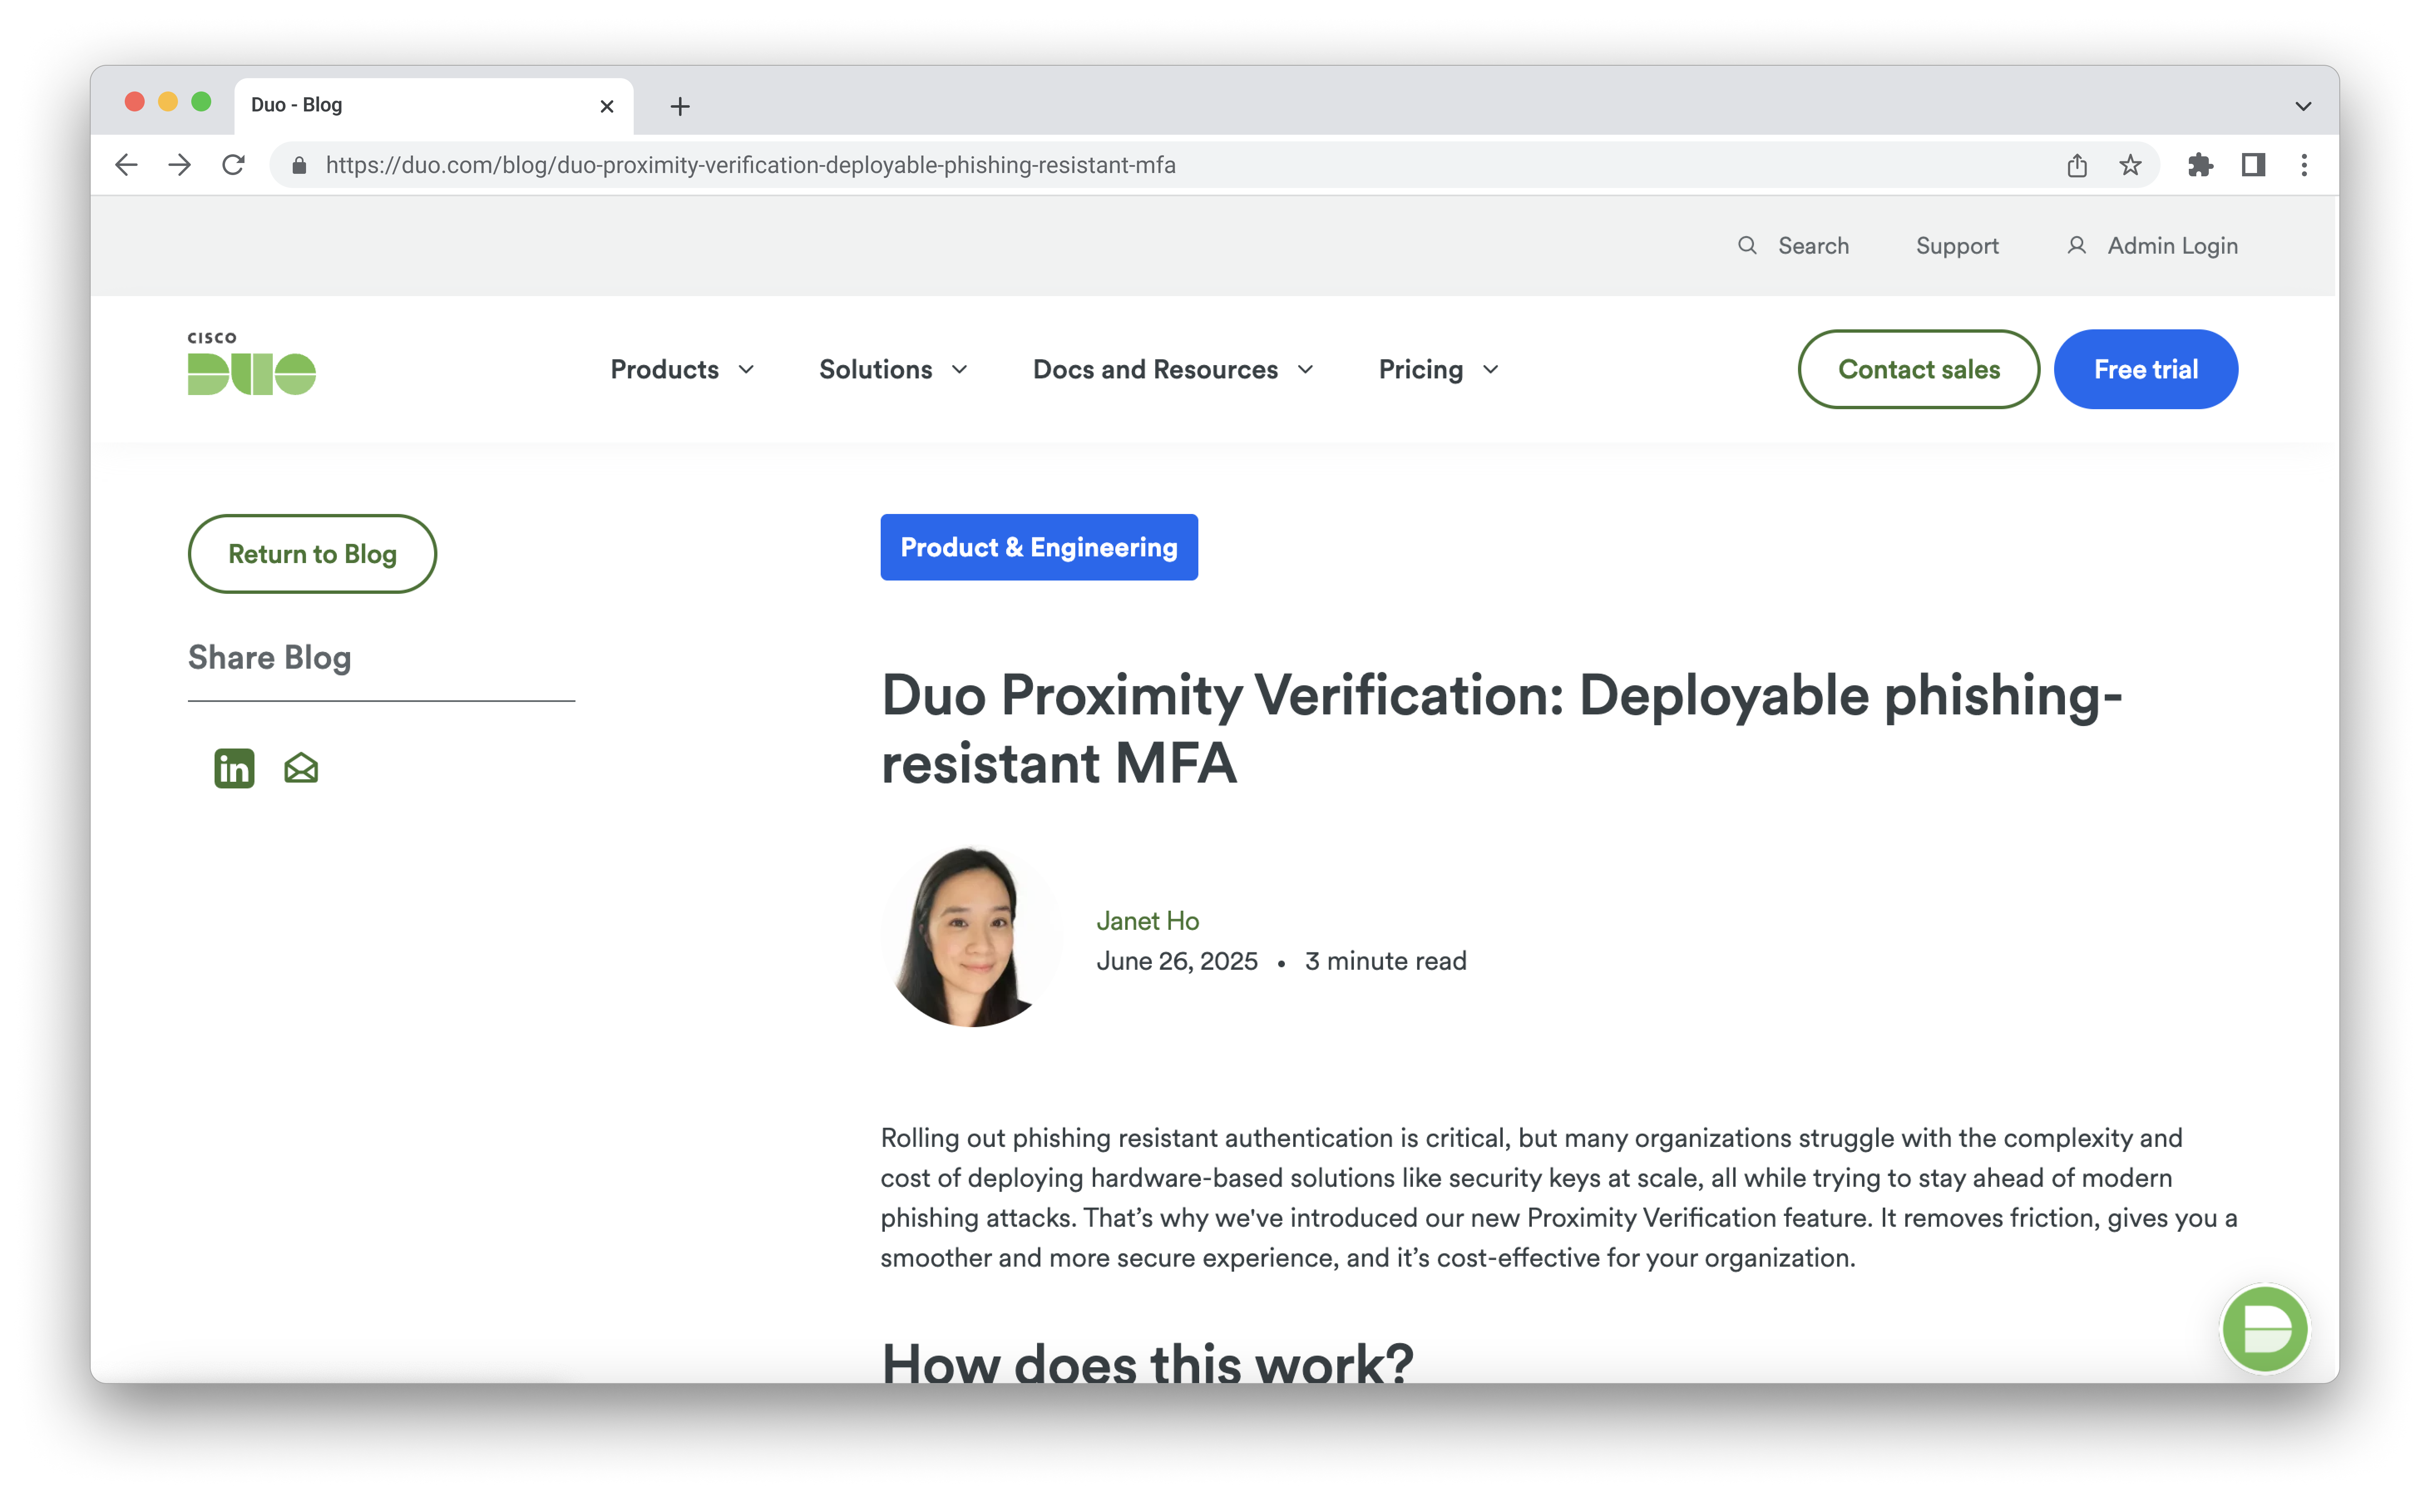The width and height of the screenshot is (2430, 1512).
Task: Toggle the browser side panel
Action: pyautogui.click(x=2253, y=165)
